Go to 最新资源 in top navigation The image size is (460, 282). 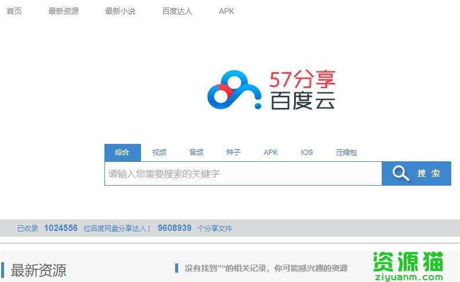(63, 11)
